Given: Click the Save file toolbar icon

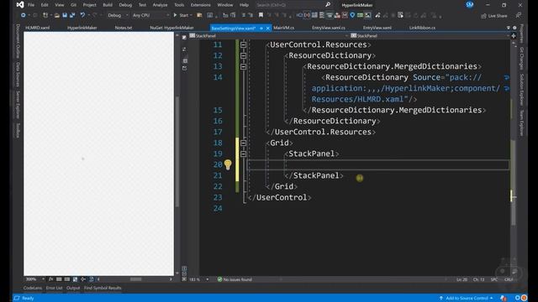Looking at the screenshot, I should click(65, 15).
